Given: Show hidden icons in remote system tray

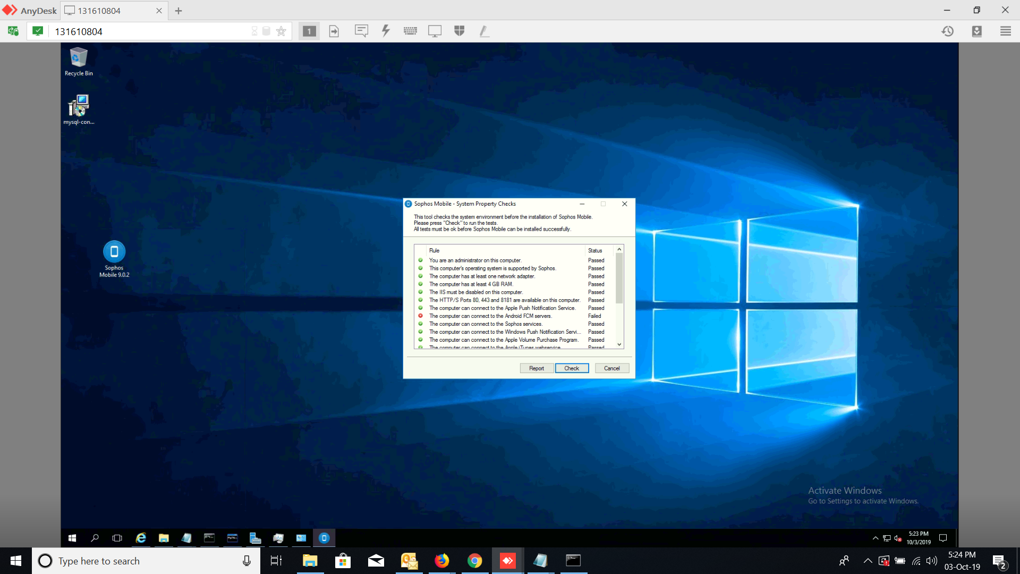Looking at the screenshot, I should (875, 538).
